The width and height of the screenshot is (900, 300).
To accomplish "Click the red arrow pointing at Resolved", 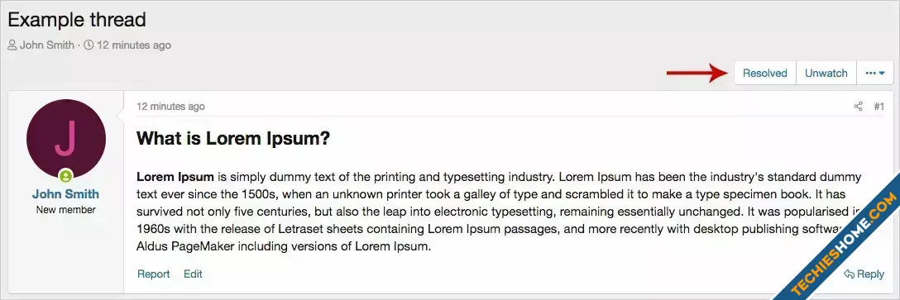I will (x=697, y=73).
